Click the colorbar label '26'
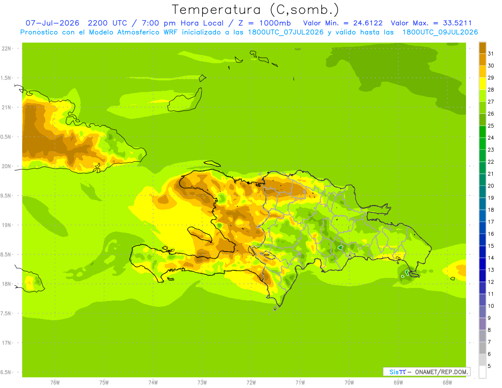Screen dimensions: 502x388 491,114
